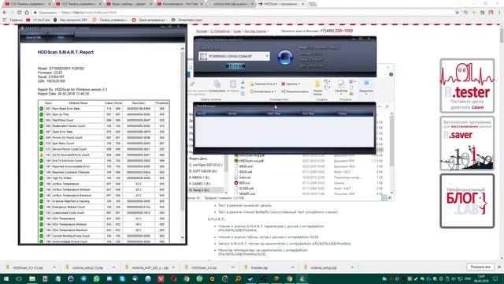Open WhatsApp from taskbar
504x284 pixels.
pos(96,278)
